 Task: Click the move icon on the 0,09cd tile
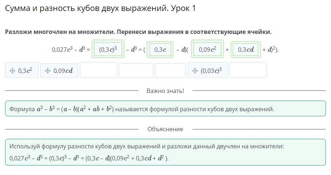(47, 71)
